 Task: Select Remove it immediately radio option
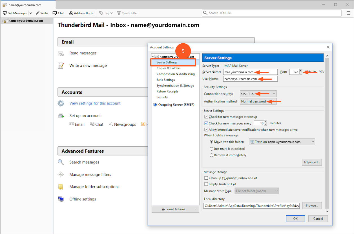[212, 155]
